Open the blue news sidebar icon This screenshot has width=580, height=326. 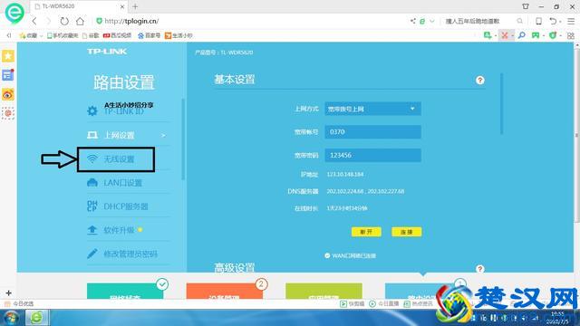pyautogui.click(x=8, y=75)
